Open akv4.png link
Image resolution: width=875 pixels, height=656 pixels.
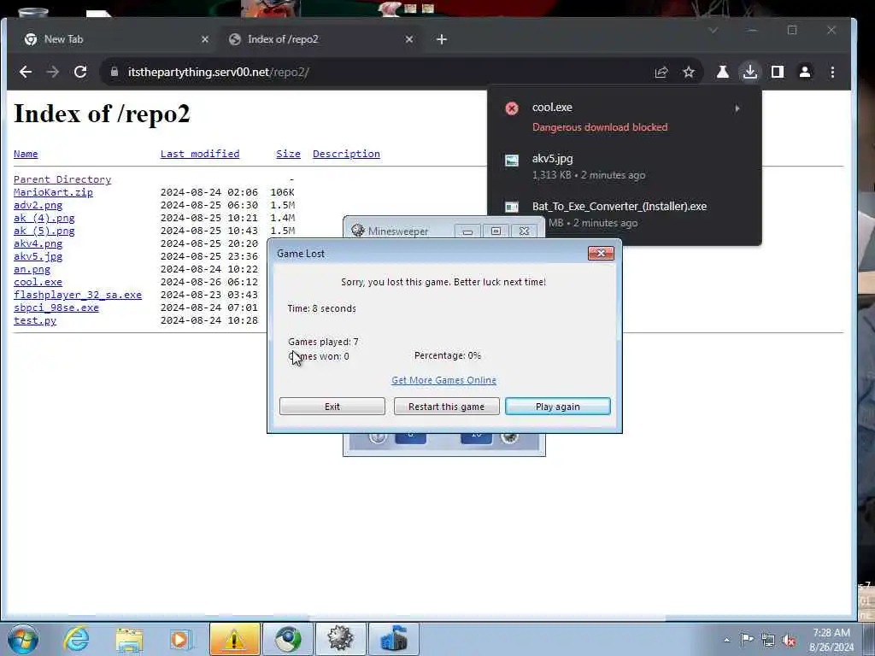click(x=38, y=243)
